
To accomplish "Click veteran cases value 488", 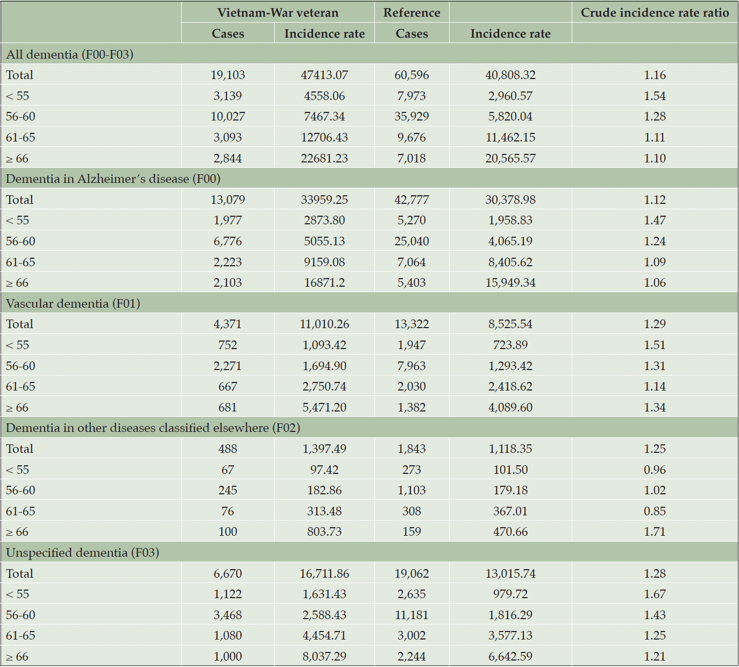I will click(228, 449).
